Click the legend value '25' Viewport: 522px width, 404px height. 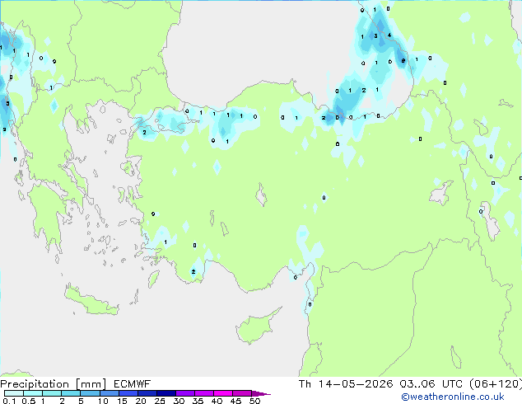coord(160,401)
